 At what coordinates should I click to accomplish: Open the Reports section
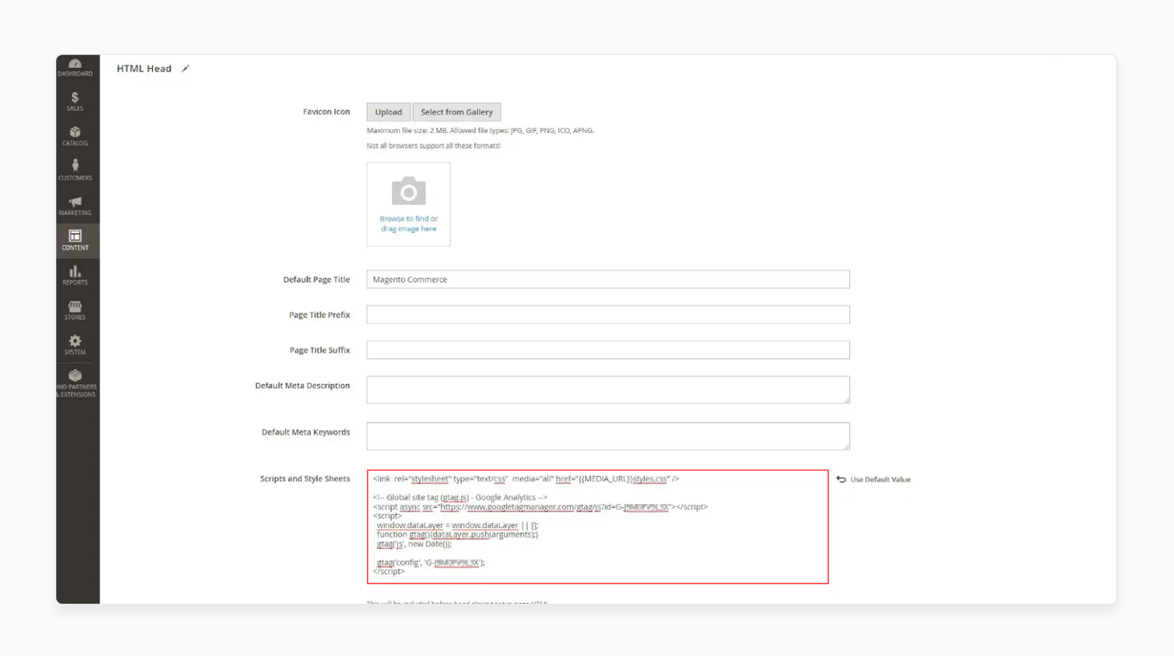[75, 275]
